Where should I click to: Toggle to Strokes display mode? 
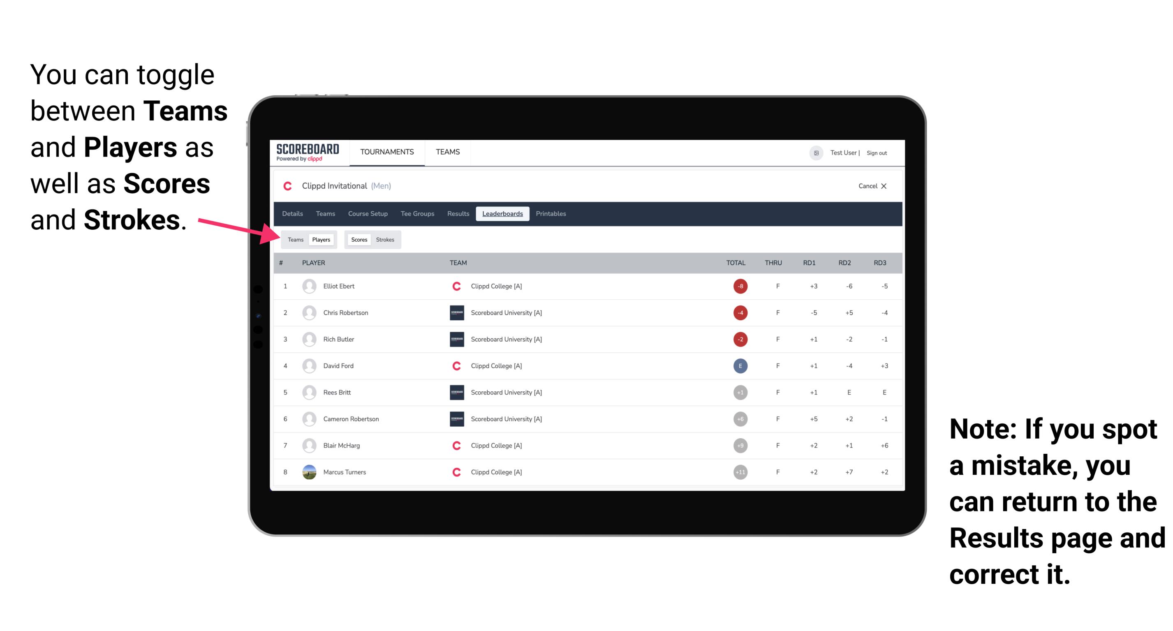point(385,239)
